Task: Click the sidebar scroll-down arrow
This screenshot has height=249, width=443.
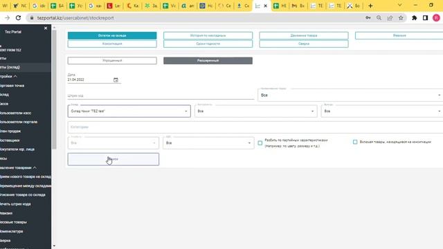Action: [x=54, y=246]
